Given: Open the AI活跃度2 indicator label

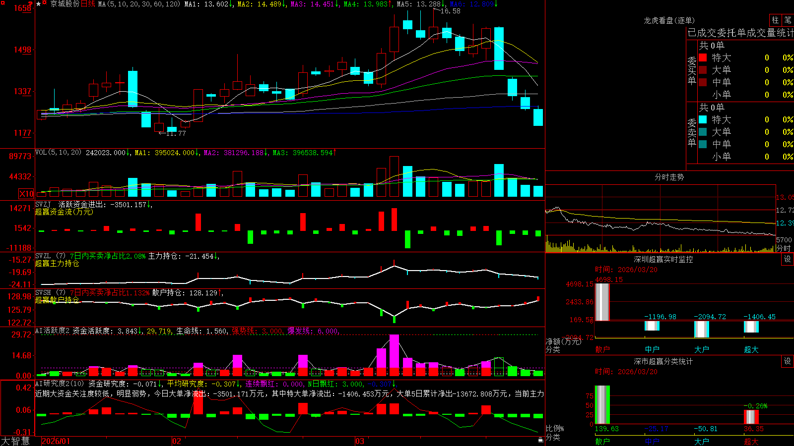Looking at the screenshot, I should click(53, 331).
